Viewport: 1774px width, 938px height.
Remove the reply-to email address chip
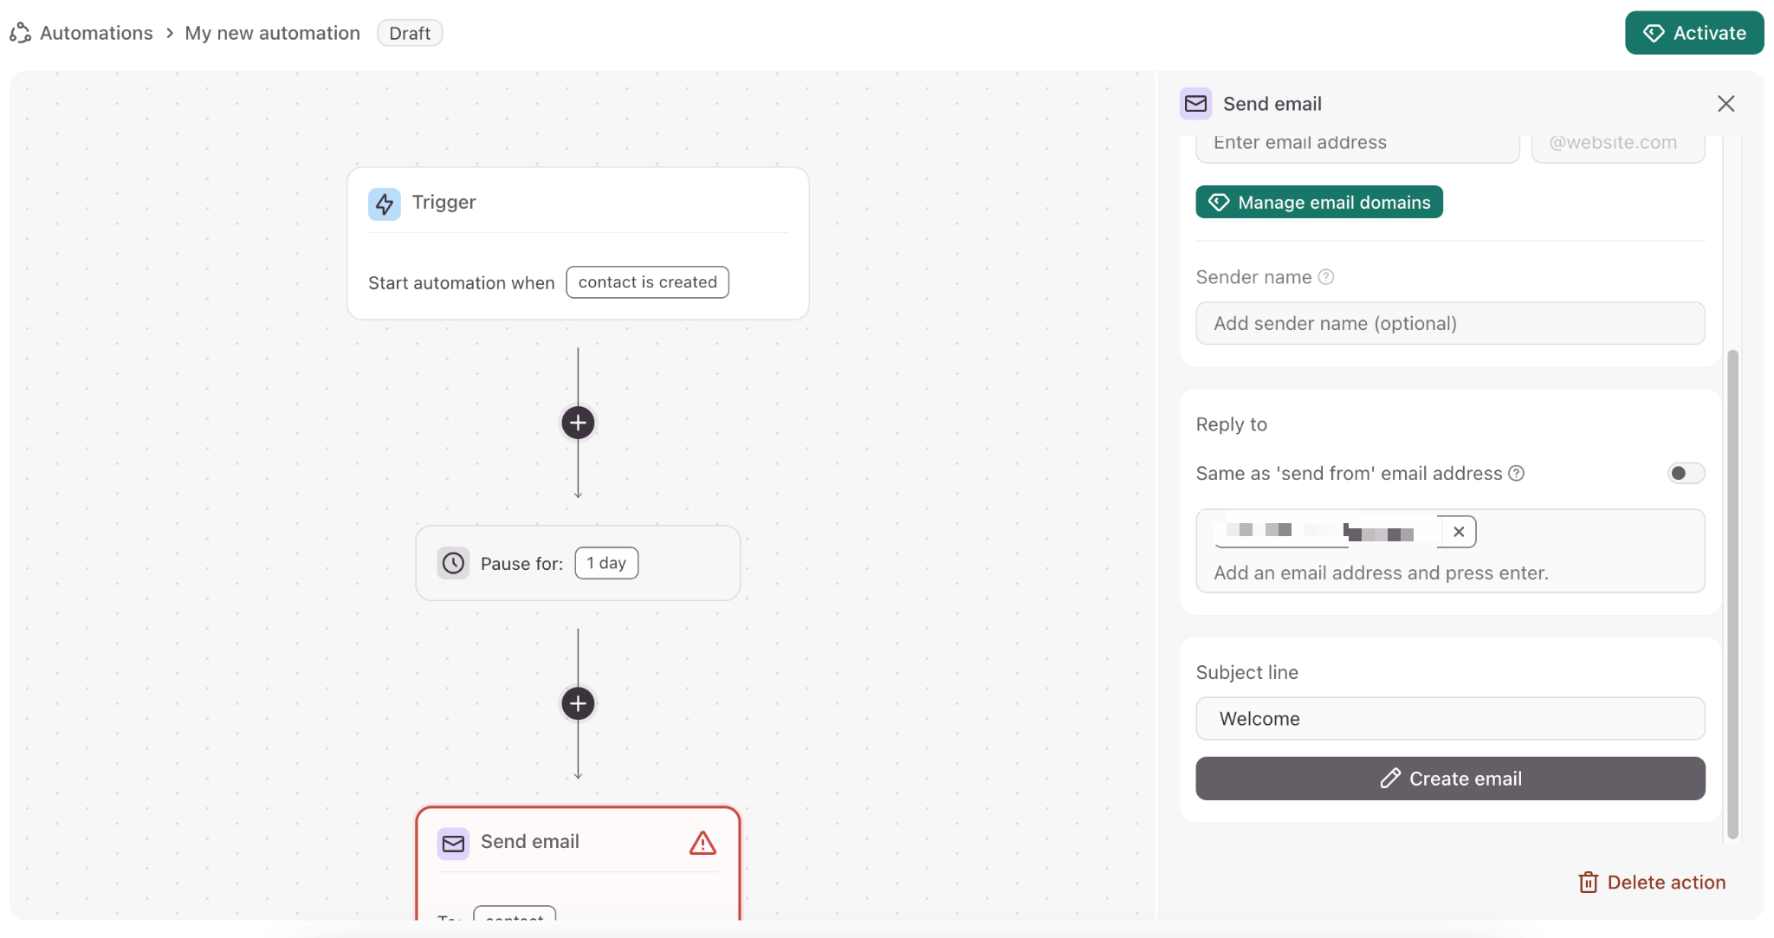tap(1459, 532)
